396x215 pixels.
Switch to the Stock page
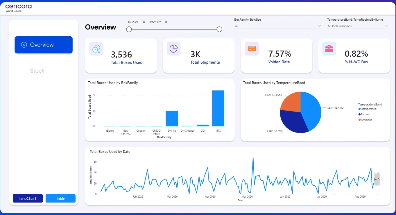pos(37,71)
